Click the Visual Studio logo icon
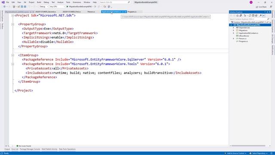The width and height of the screenshot is (275, 155). pyautogui.click(x=3, y=2)
